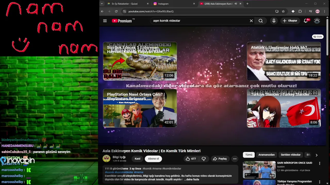Open the PlayStation Belgeseli end-screen video
Image resolution: width=330 pixels, height=185 pixels.
(x=140, y=108)
